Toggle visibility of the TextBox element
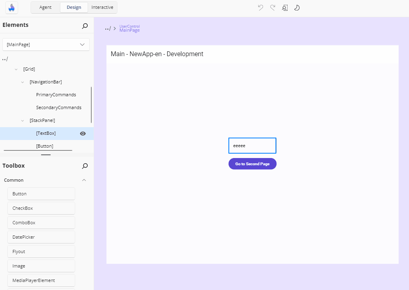The width and height of the screenshot is (409, 290). coord(83,134)
